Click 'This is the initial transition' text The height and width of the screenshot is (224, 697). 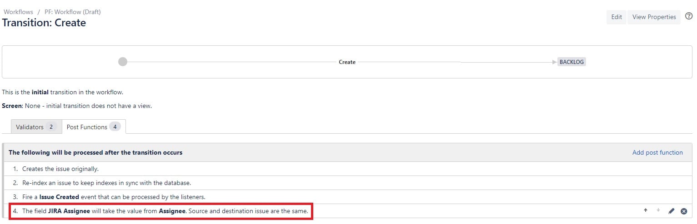63,92
